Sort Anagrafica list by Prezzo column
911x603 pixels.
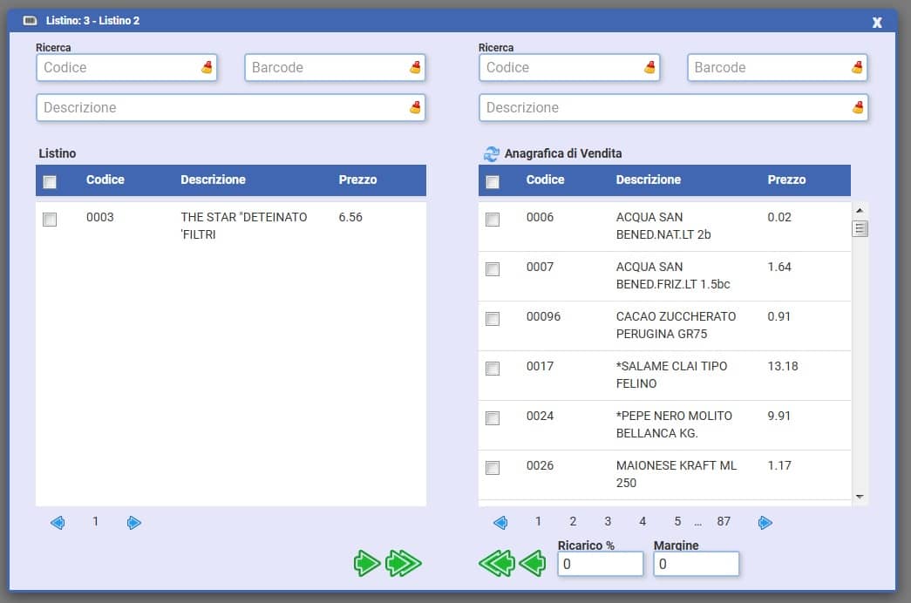(x=786, y=180)
